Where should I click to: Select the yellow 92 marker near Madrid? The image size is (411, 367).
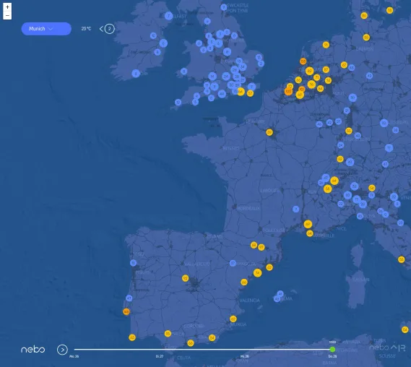[186, 278]
